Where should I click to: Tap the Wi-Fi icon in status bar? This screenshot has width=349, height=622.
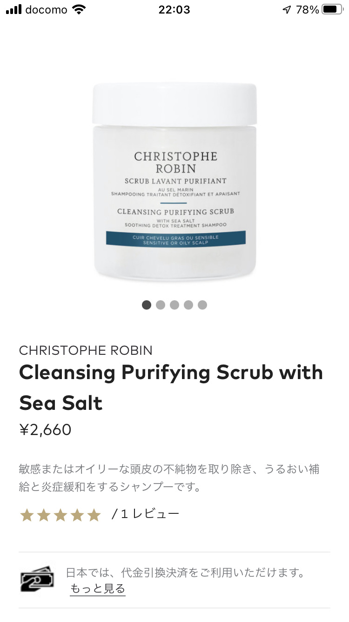pos(80,10)
